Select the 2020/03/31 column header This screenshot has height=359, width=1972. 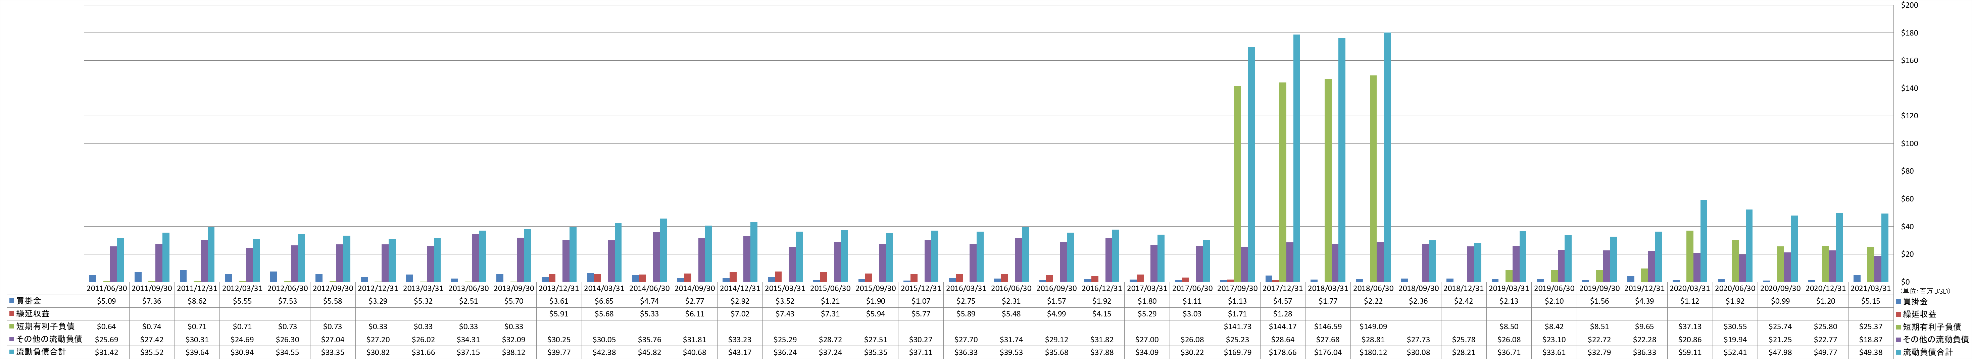pyautogui.click(x=1690, y=289)
